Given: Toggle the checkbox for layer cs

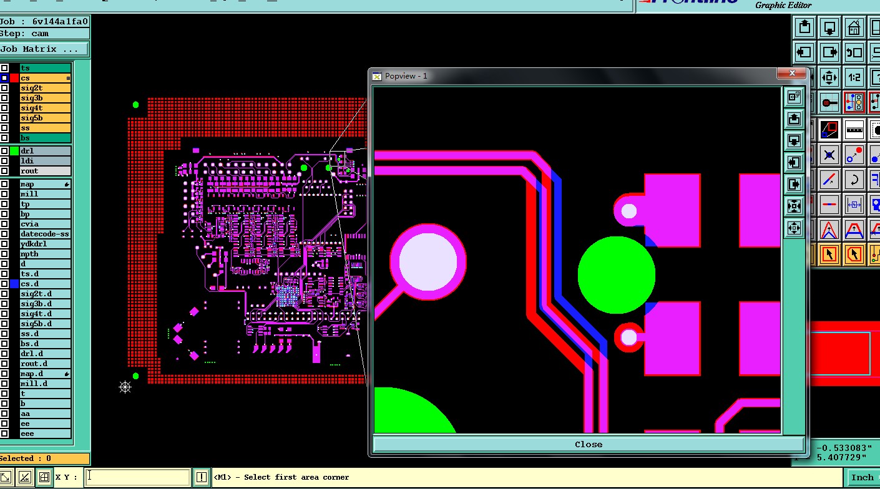Looking at the screenshot, I should (x=4, y=78).
